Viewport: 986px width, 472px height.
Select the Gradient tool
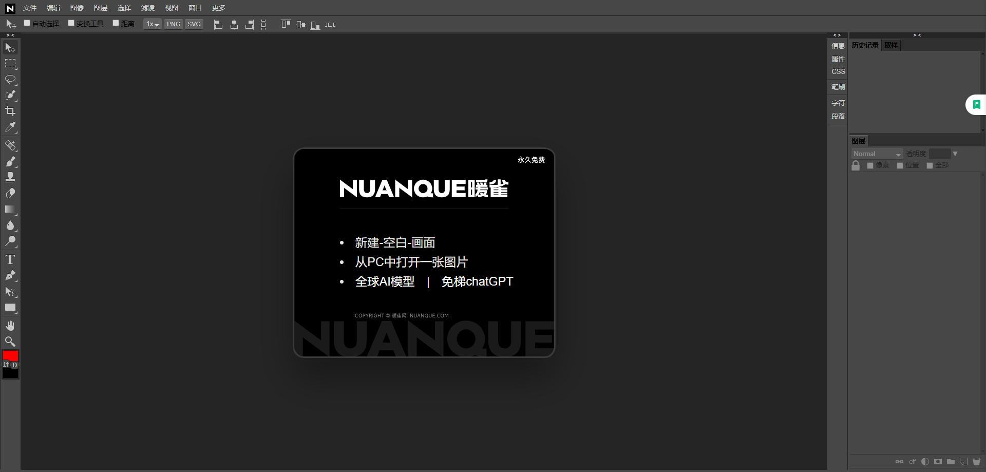(10, 210)
